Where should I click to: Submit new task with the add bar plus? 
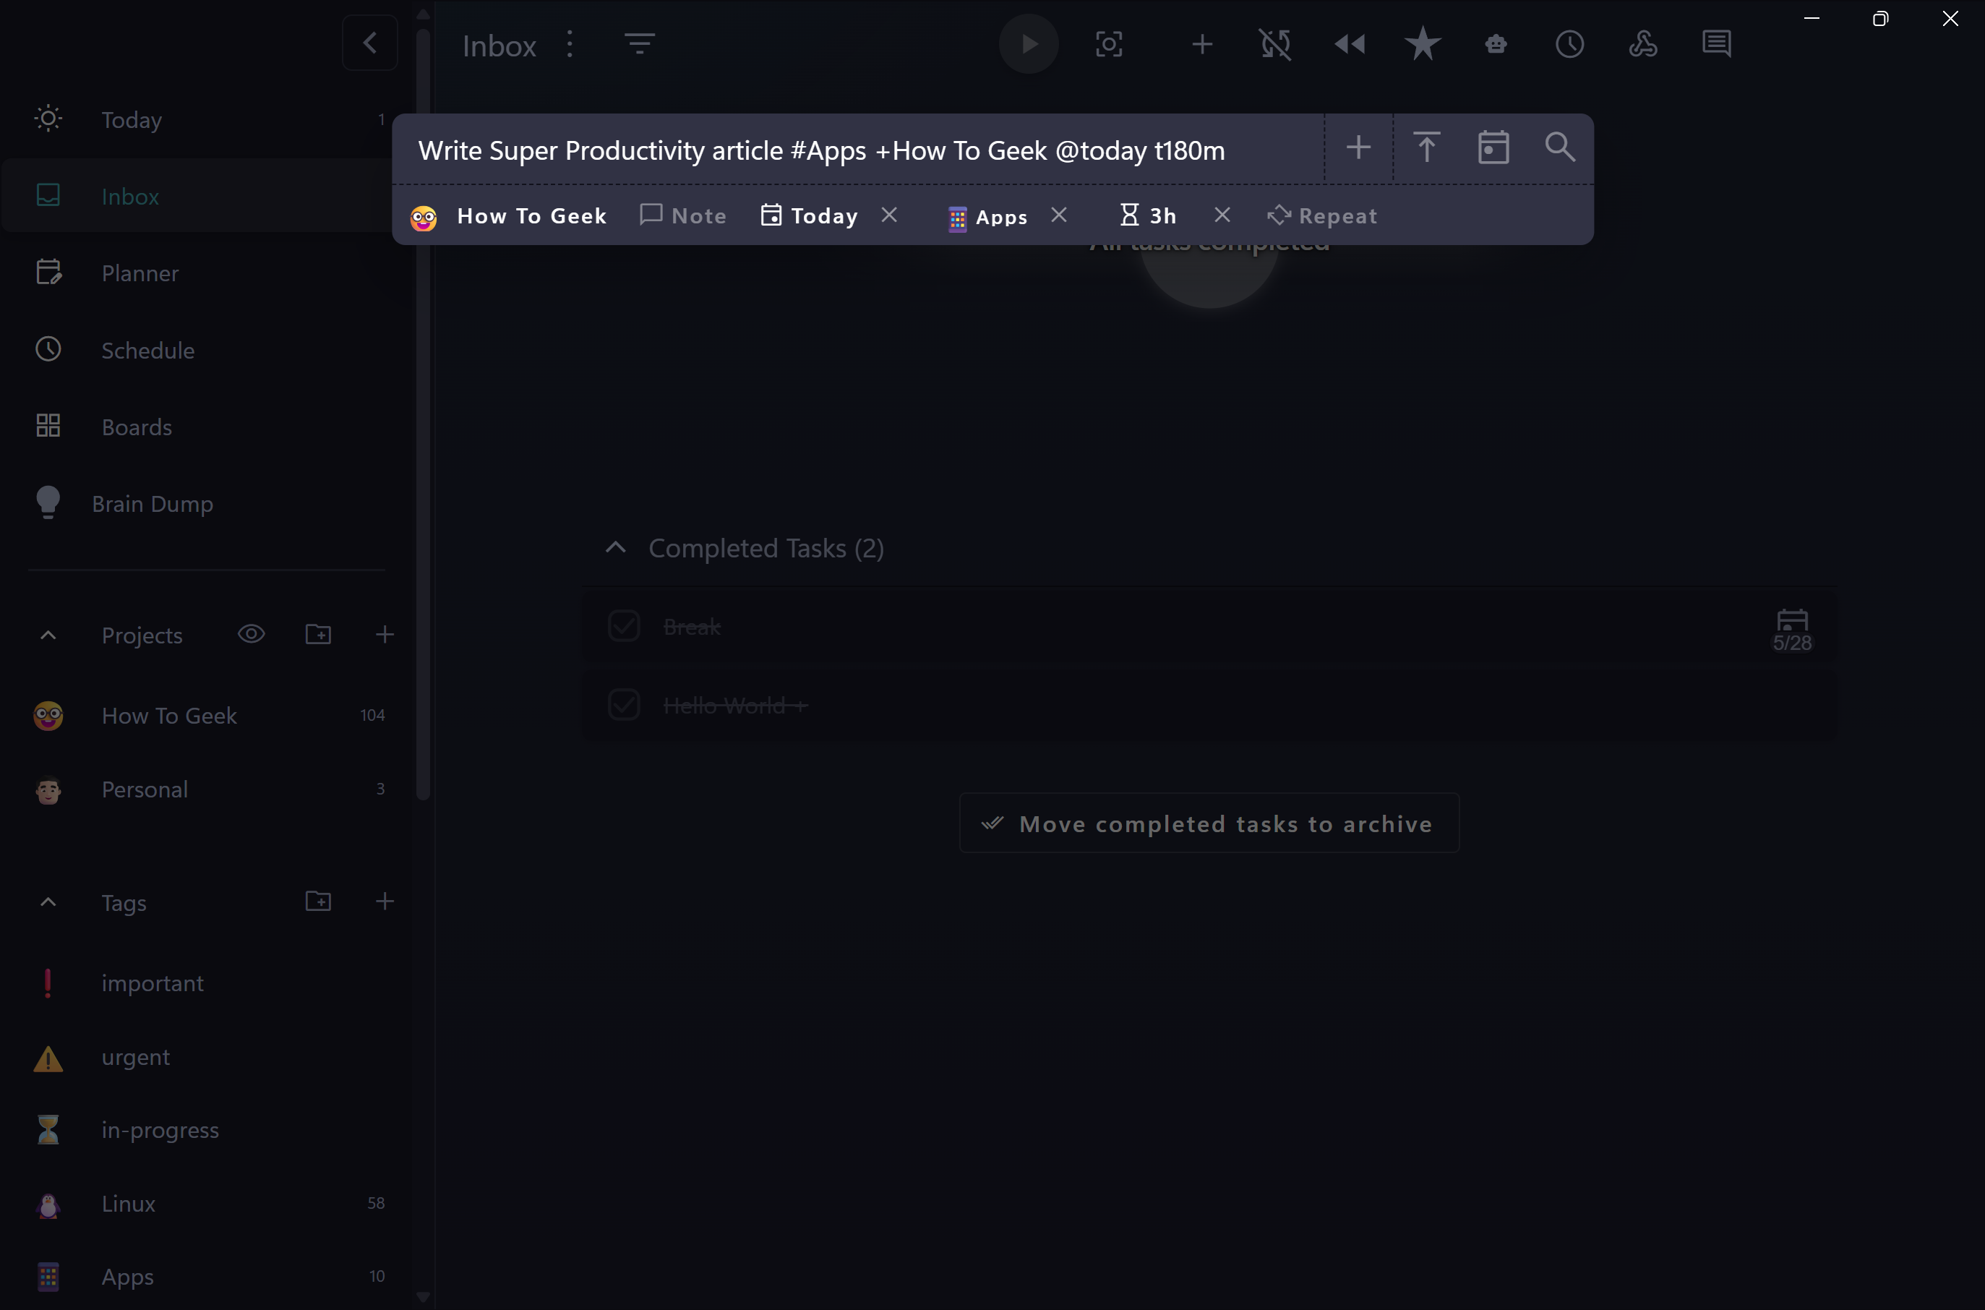1358,148
